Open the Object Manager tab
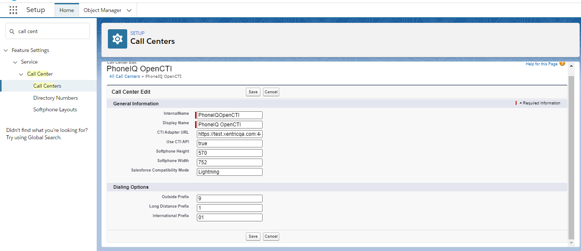581x251 pixels. coord(102,10)
